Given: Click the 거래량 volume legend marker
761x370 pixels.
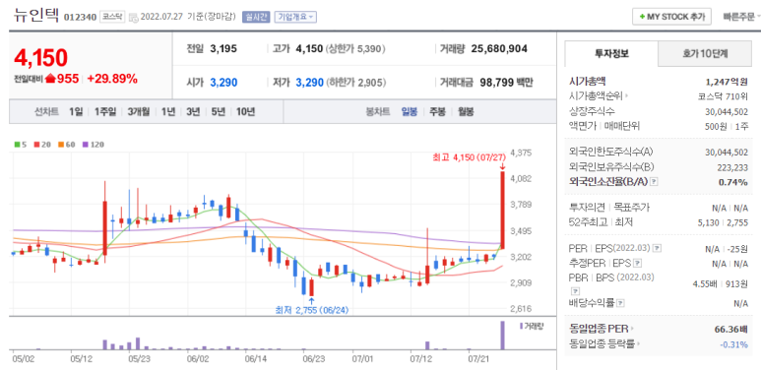Looking at the screenshot, I should tap(532, 326).
